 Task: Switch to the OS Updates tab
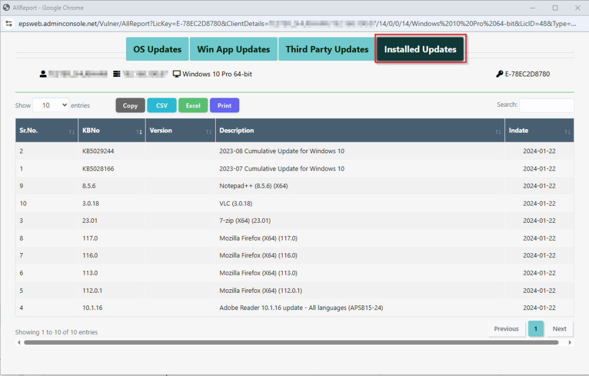157,49
